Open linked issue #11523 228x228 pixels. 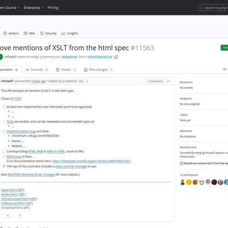[x=16, y=98]
